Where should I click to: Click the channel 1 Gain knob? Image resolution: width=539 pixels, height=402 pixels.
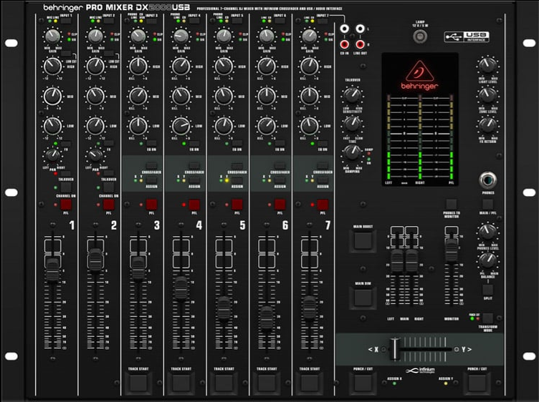(x=52, y=36)
